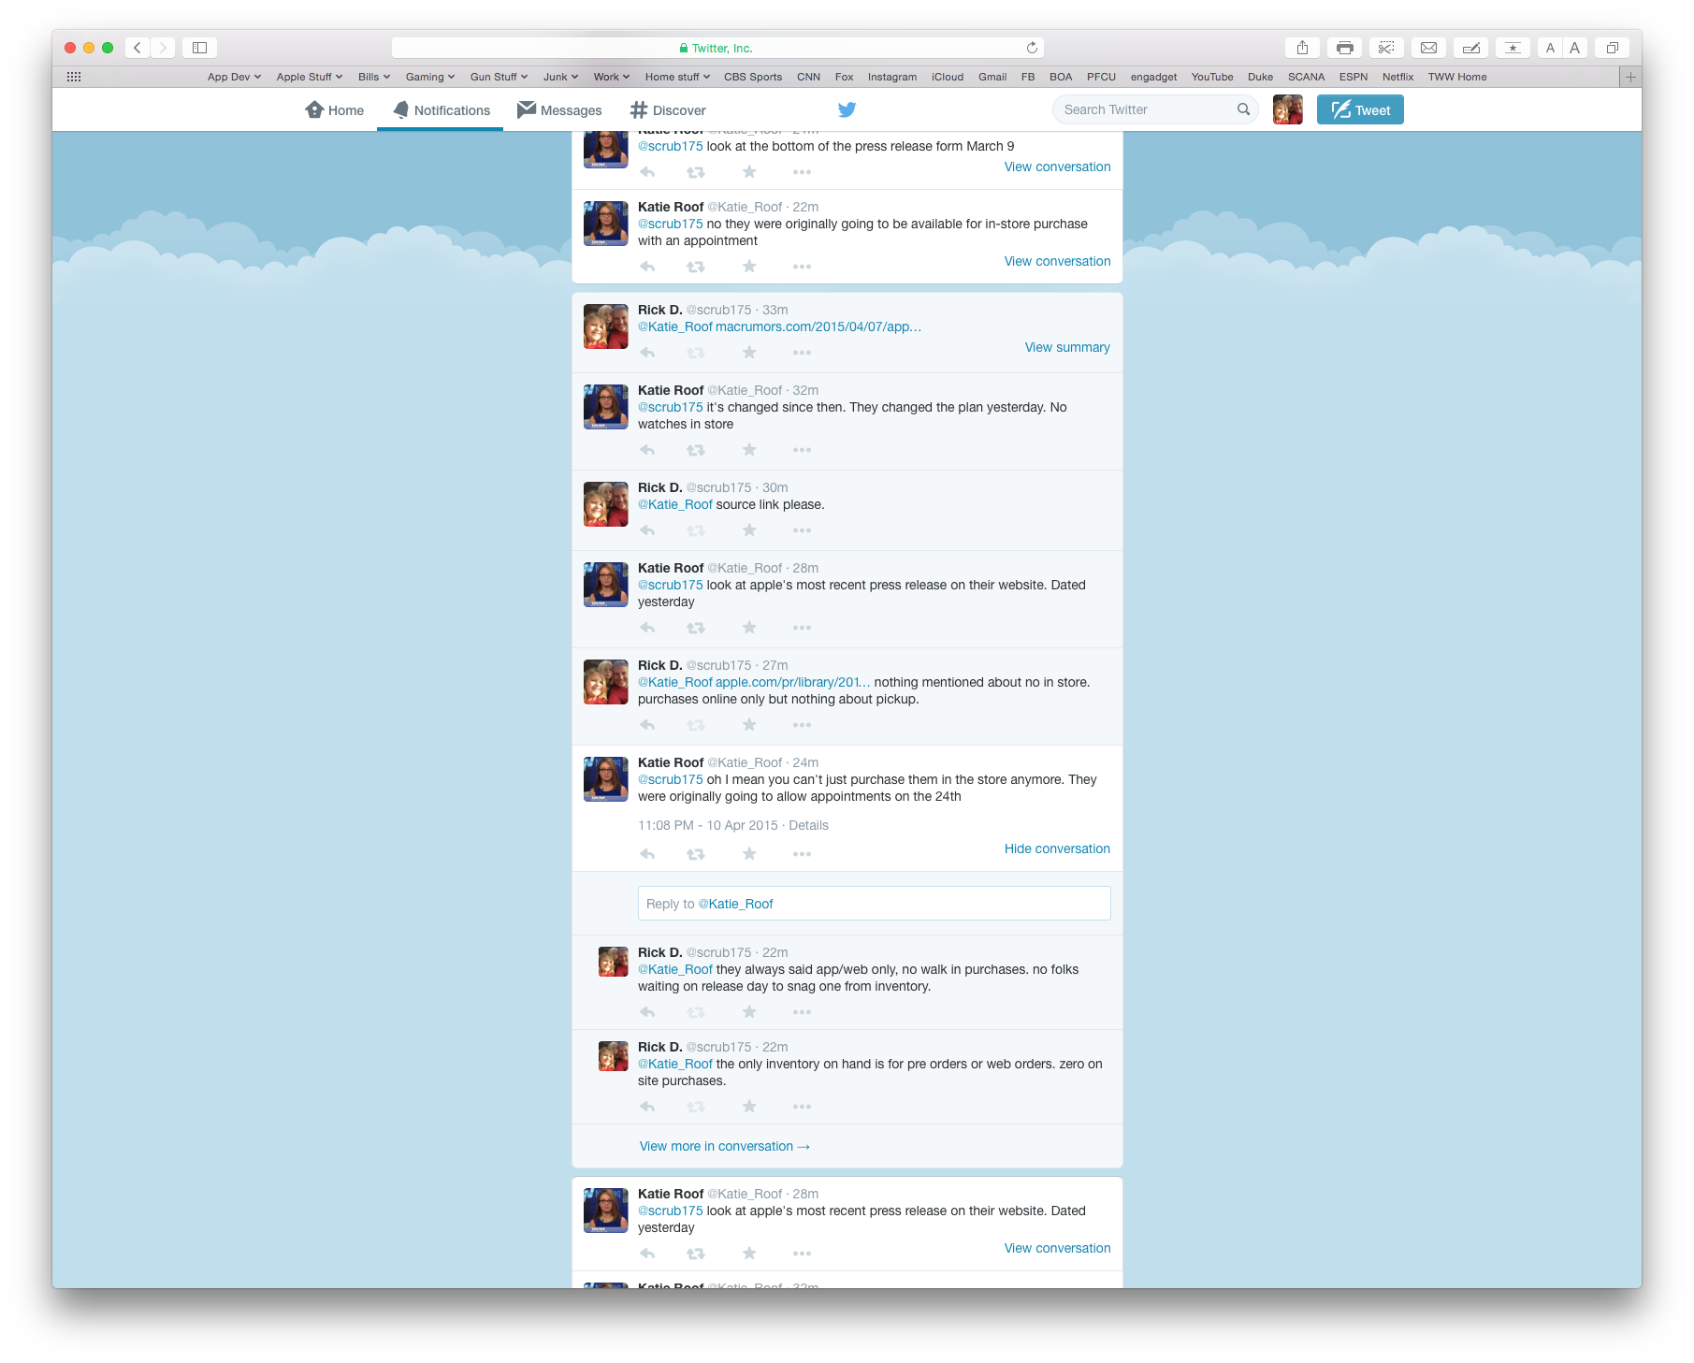Expand the Bills bookmarks folder
Screen dimensions: 1694x1363
click(374, 77)
